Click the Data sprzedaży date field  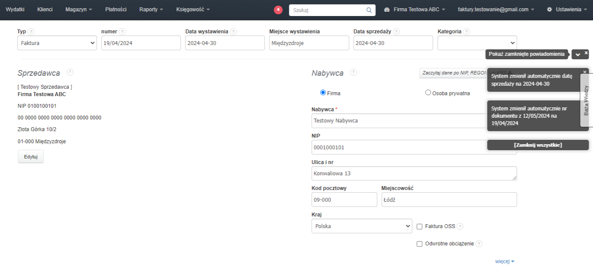click(x=393, y=43)
